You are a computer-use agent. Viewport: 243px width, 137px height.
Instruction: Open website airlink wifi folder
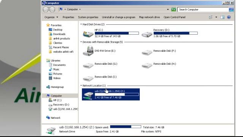pyautogui.click(x=63, y=52)
